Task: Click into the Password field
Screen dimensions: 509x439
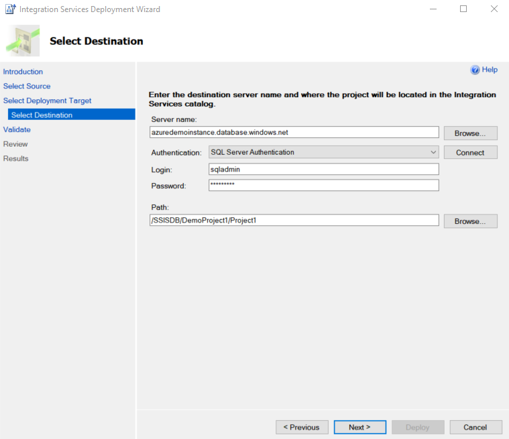Action: point(323,186)
